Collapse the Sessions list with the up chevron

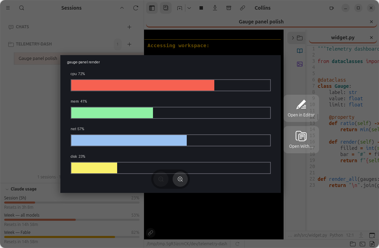pos(122,8)
